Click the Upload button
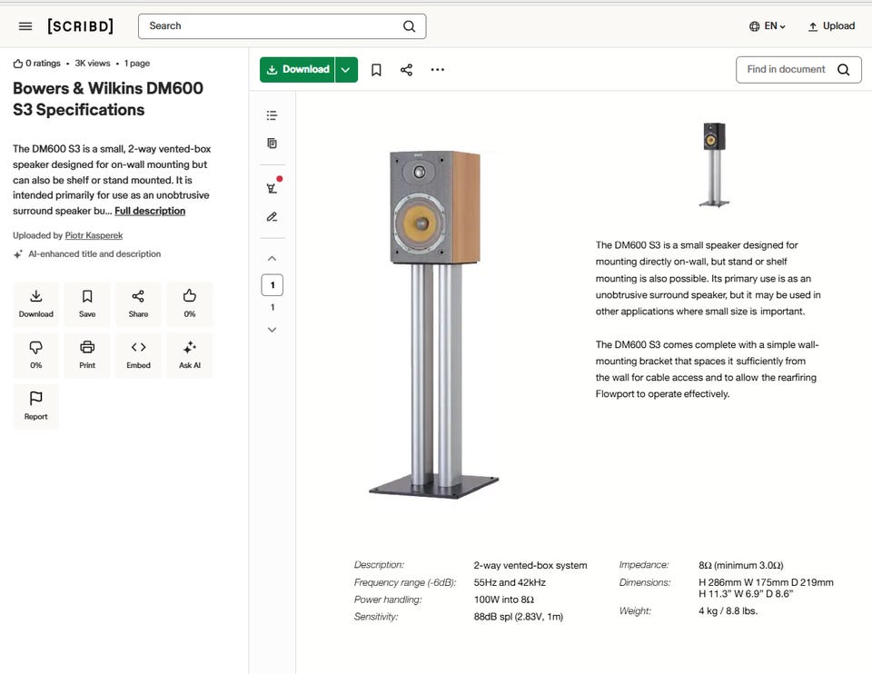 [831, 26]
